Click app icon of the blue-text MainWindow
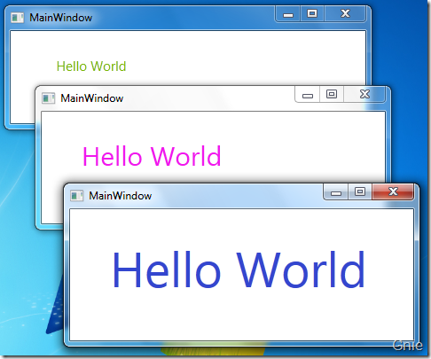 (x=76, y=196)
